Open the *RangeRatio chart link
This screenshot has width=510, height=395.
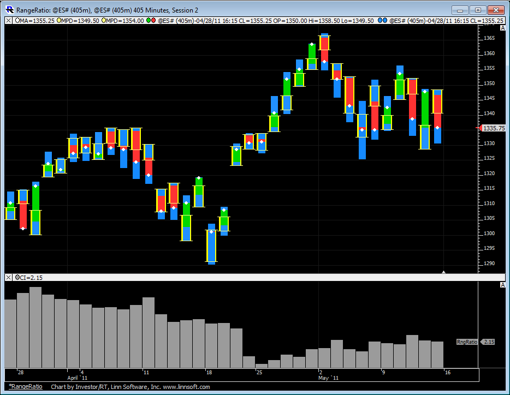26,386
